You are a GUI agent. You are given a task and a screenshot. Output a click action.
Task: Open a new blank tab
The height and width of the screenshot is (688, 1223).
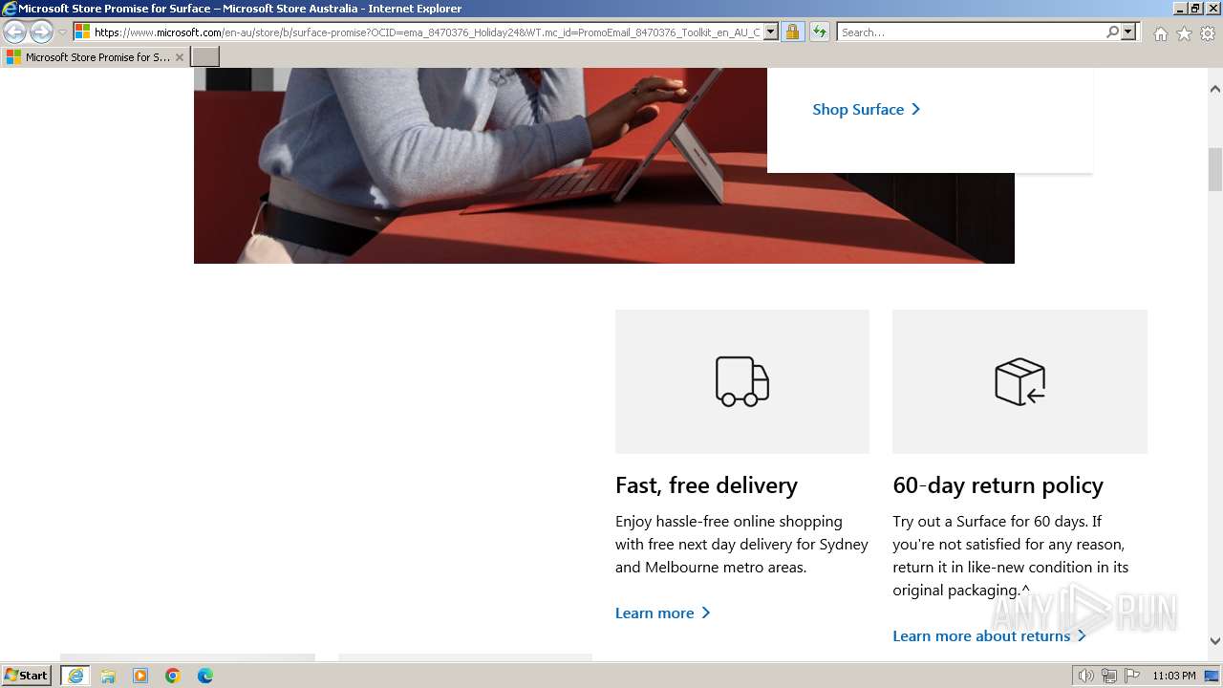coord(205,57)
